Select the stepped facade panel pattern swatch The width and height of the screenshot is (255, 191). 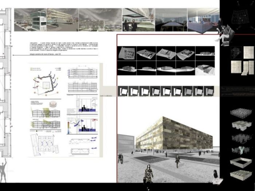[x=247, y=68]
